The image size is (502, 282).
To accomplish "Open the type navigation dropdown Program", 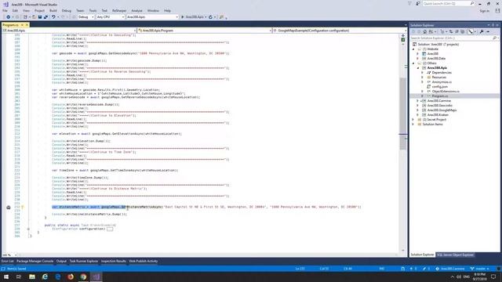I will (205, 31).
